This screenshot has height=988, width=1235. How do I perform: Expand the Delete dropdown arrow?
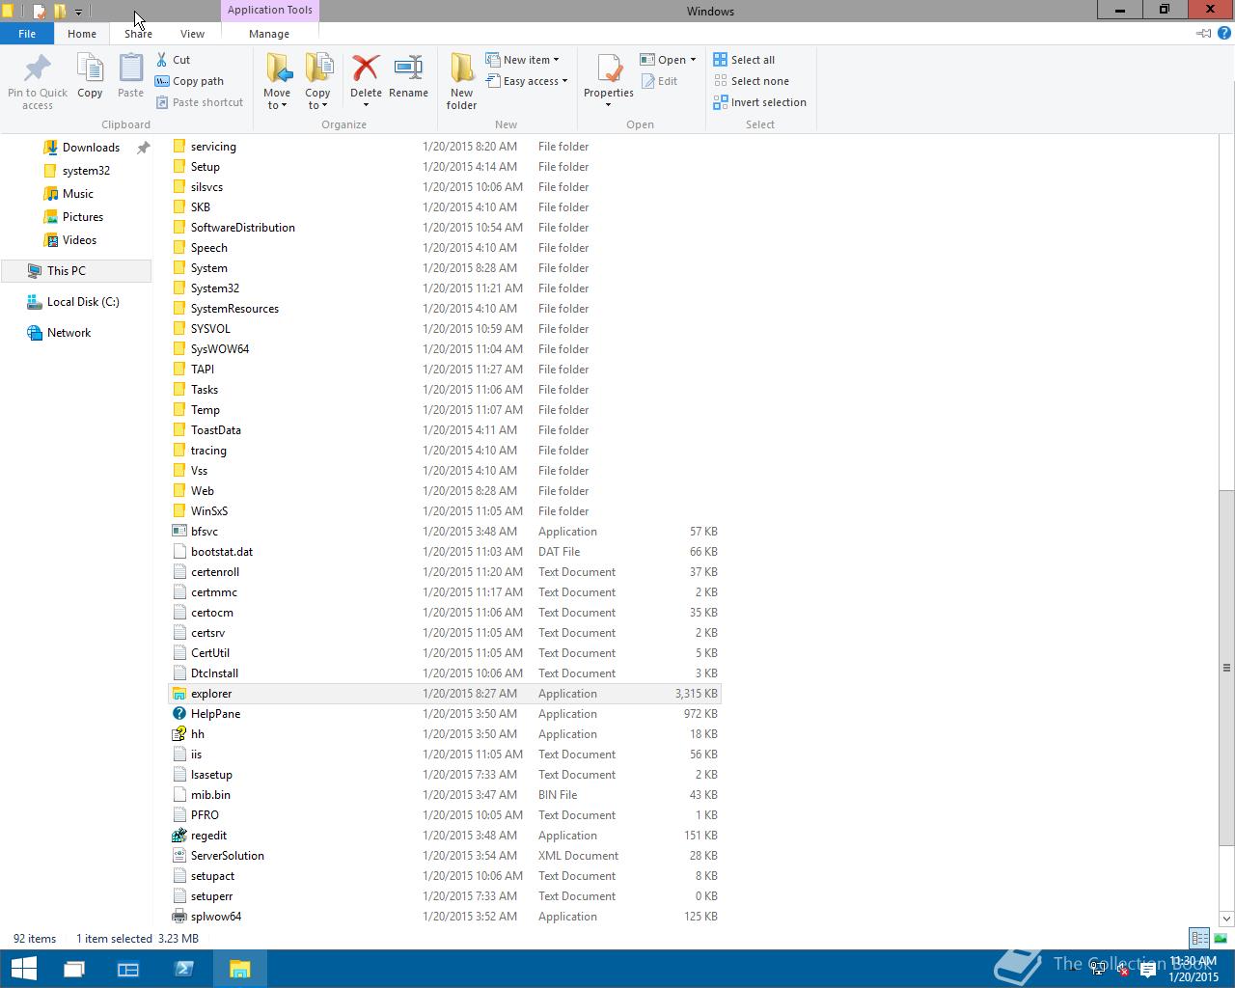coord(366,105)
